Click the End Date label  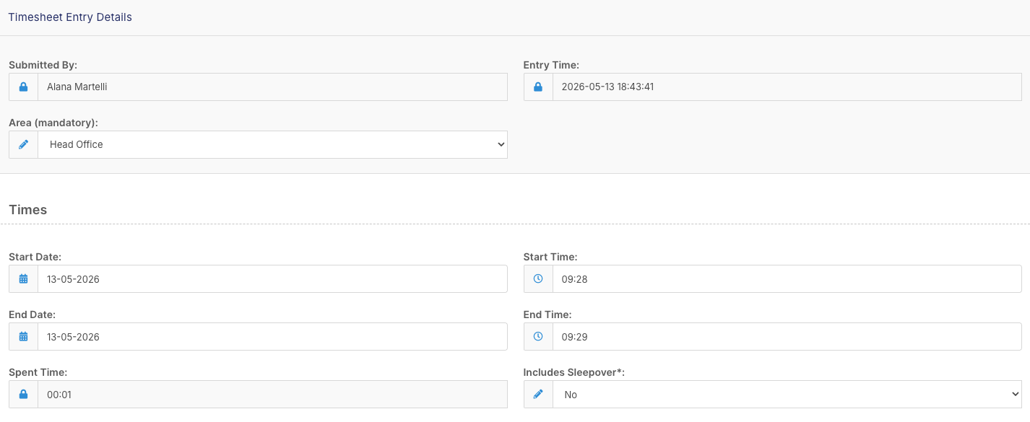coord(33,315)
